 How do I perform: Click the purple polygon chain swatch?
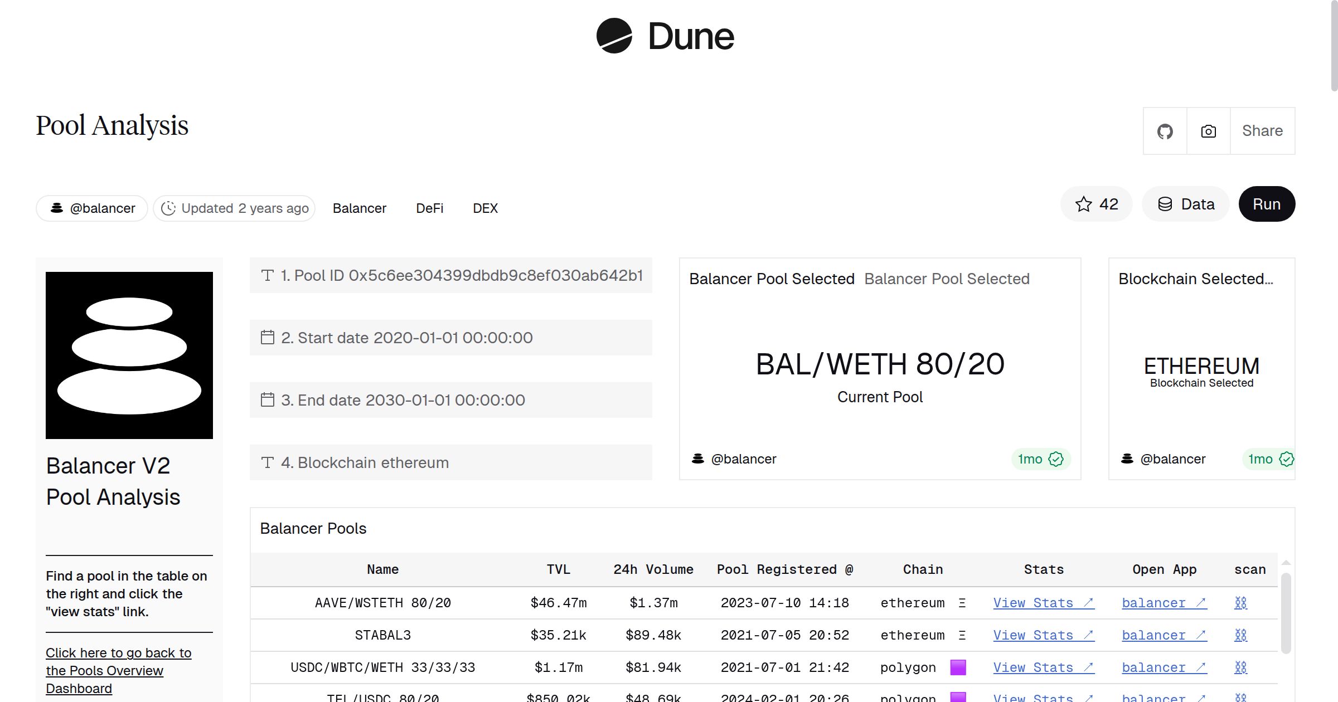coord(958,667)
